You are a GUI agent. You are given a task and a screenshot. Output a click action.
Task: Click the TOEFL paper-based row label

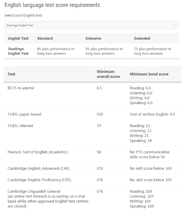tap(24, 114)
